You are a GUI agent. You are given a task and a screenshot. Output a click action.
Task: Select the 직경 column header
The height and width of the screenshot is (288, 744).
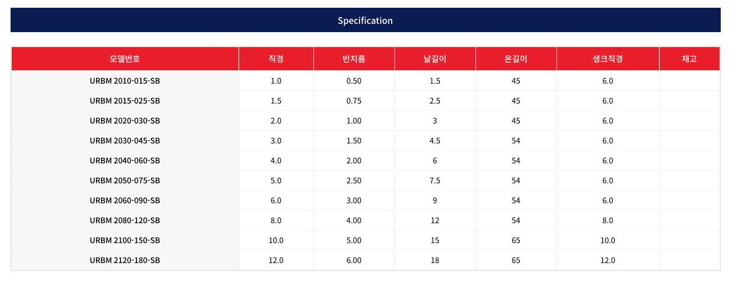276,59
